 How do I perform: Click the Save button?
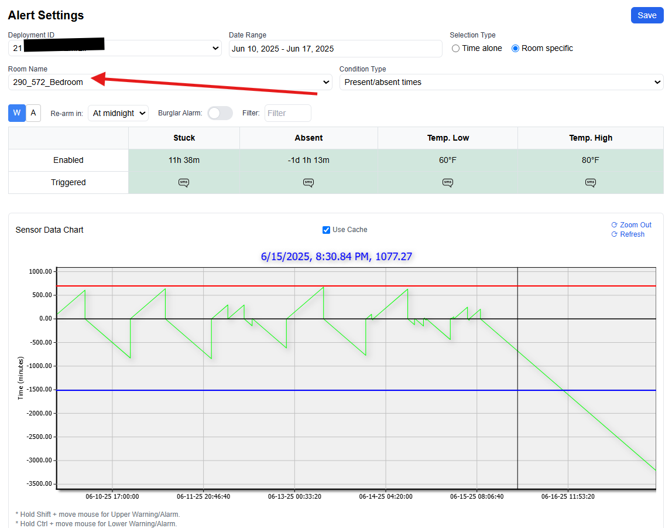click(647, 15)
